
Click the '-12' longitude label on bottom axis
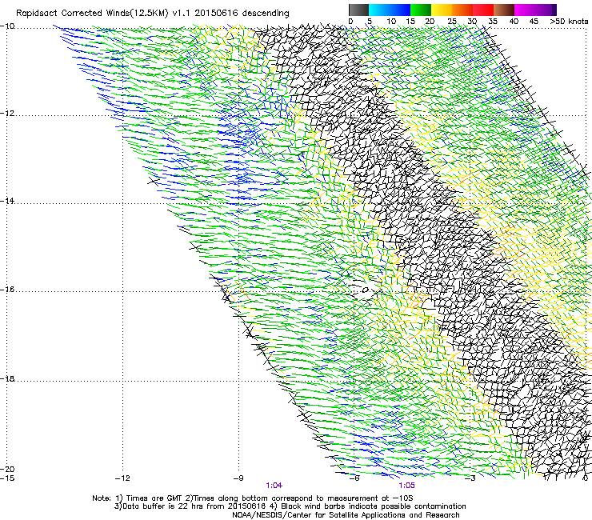click(122, 478)
